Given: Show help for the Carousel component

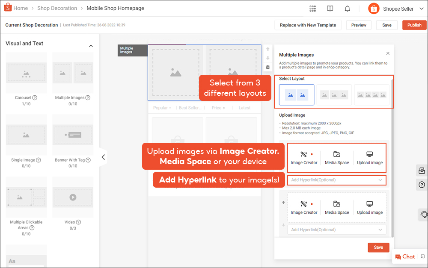Looking at the screenshot, I should 35,98.
